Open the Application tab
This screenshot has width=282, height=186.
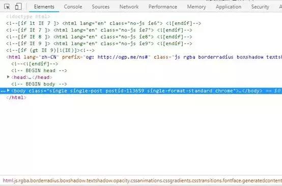point(229,7)
